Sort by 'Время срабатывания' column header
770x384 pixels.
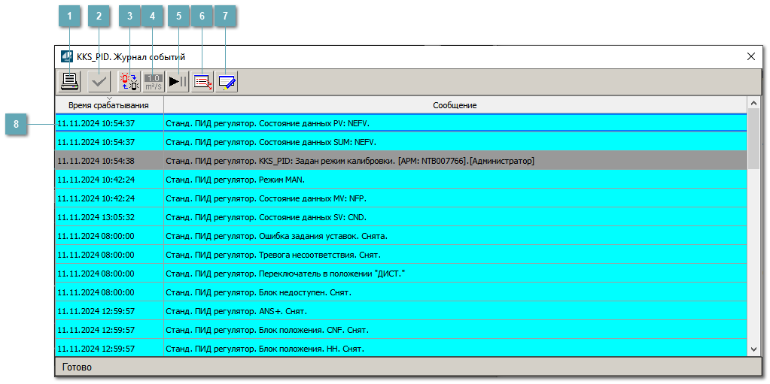coord(108,105)
